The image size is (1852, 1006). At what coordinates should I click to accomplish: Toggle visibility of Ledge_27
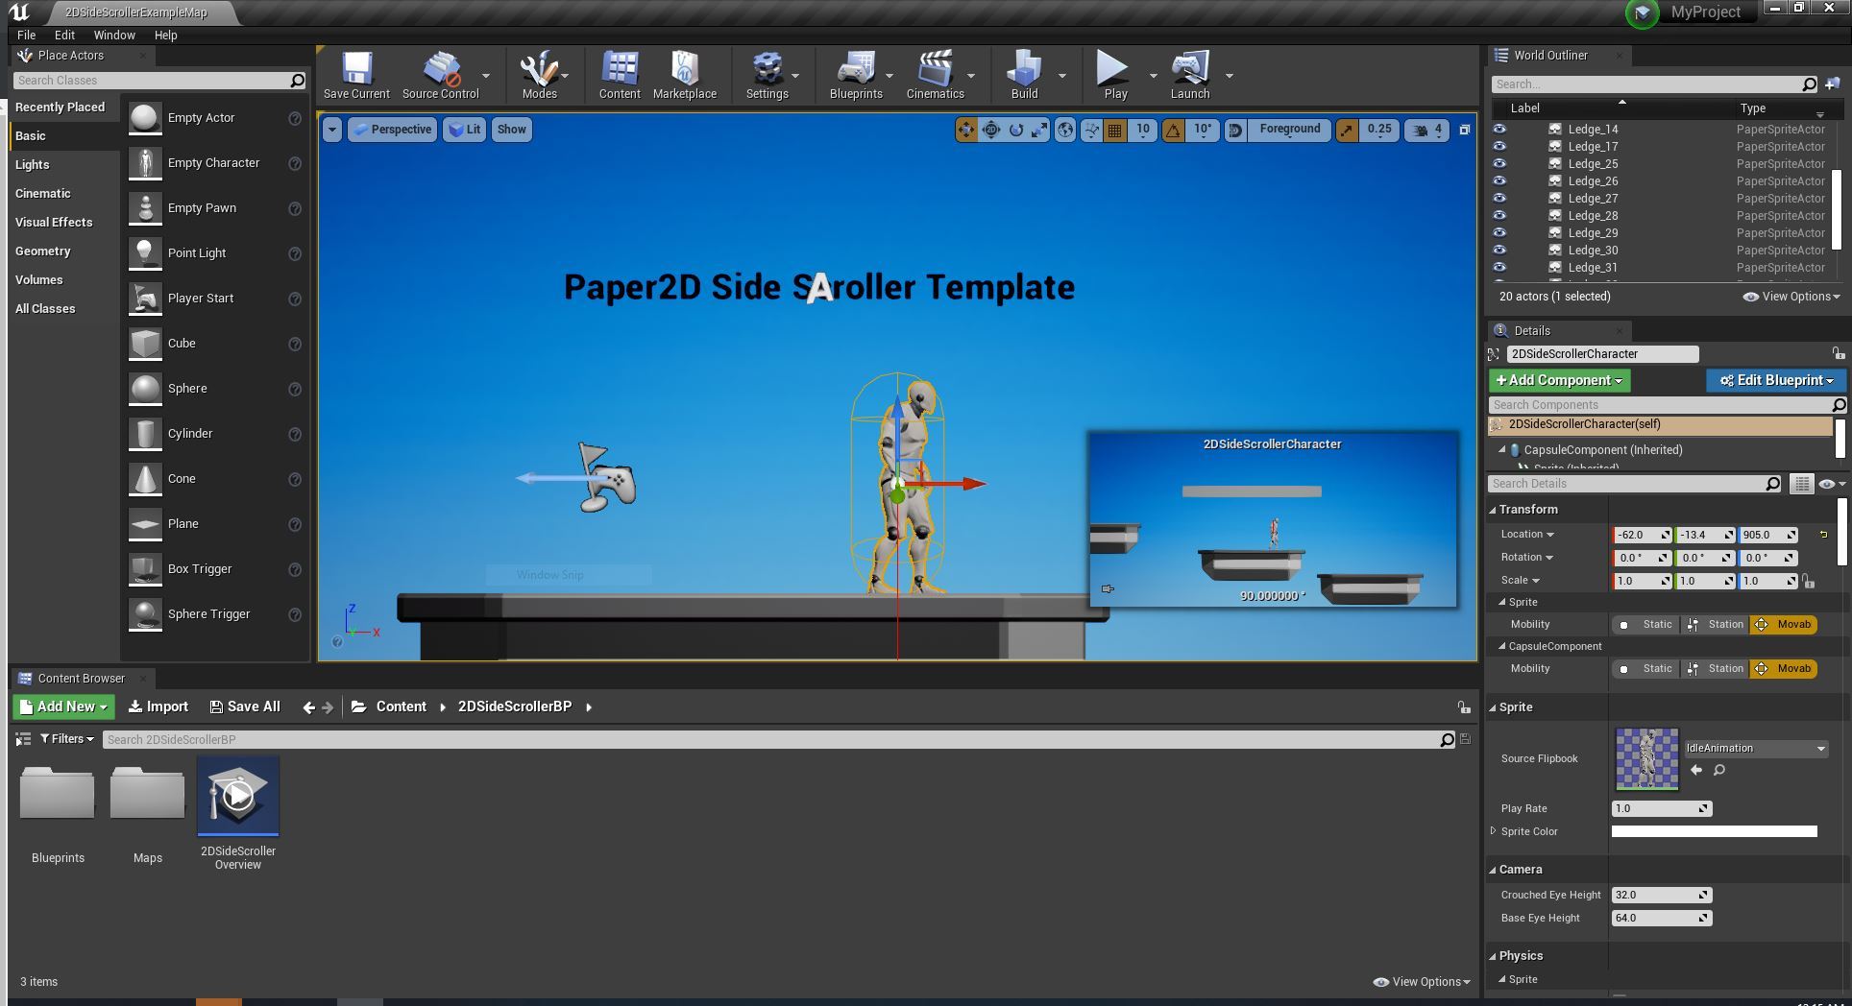pyautogui.click(x=1499, y=199)
